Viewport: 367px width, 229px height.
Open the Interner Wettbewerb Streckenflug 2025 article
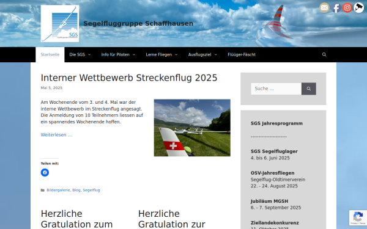tap(129, 78)
